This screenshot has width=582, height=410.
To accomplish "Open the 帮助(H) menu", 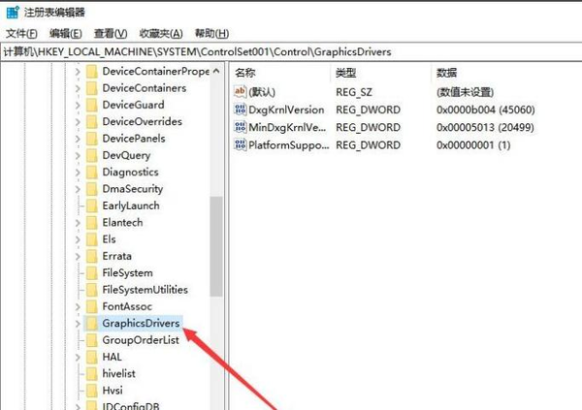I will click(x=211, y=34).
